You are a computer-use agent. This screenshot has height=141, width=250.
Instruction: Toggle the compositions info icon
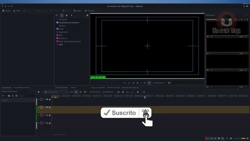(x=87, y=15)
